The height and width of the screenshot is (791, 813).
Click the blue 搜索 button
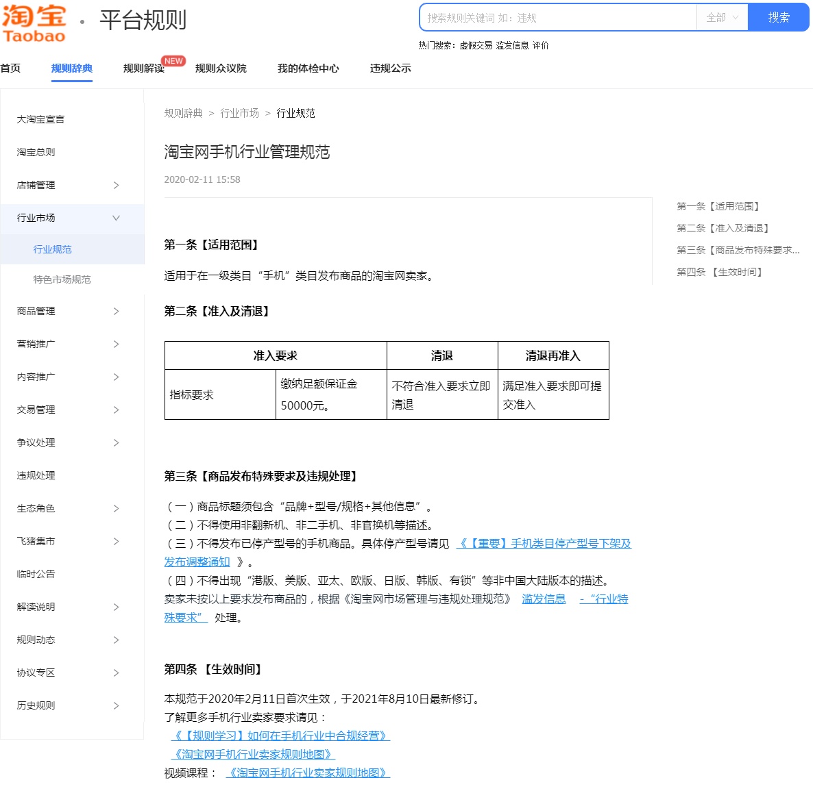pyautogui.click(x=778, y=18)
